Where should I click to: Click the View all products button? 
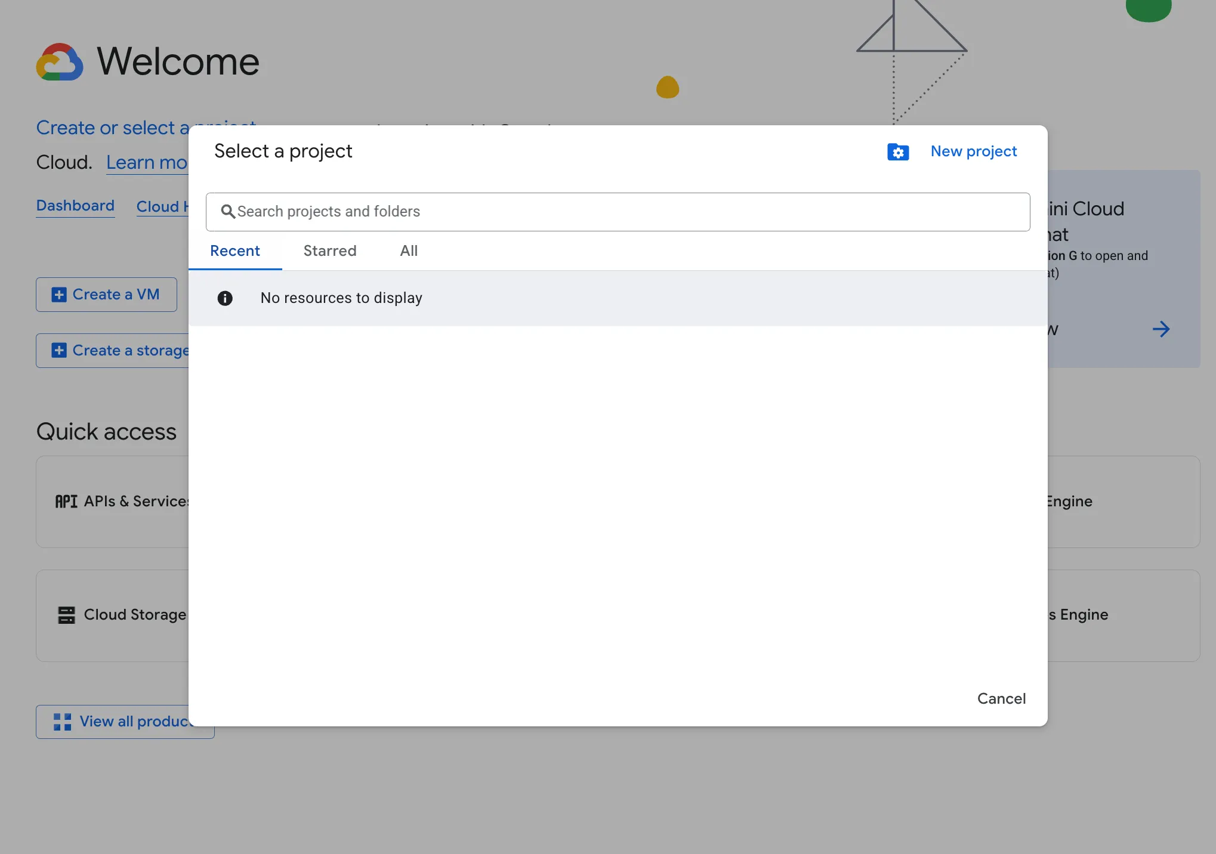click(124, 722)
